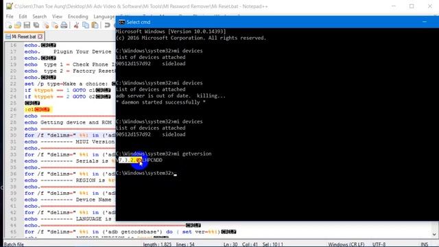Click 'LANGUAGE is' echo line 43
This screenshot has height=247, width=439.
pyautogui.click(x=68, y=219)
